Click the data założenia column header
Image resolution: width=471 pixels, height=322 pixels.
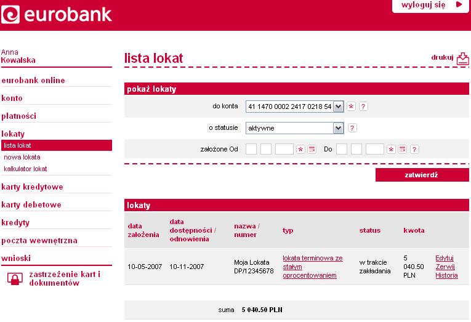[x=143, y=230]
